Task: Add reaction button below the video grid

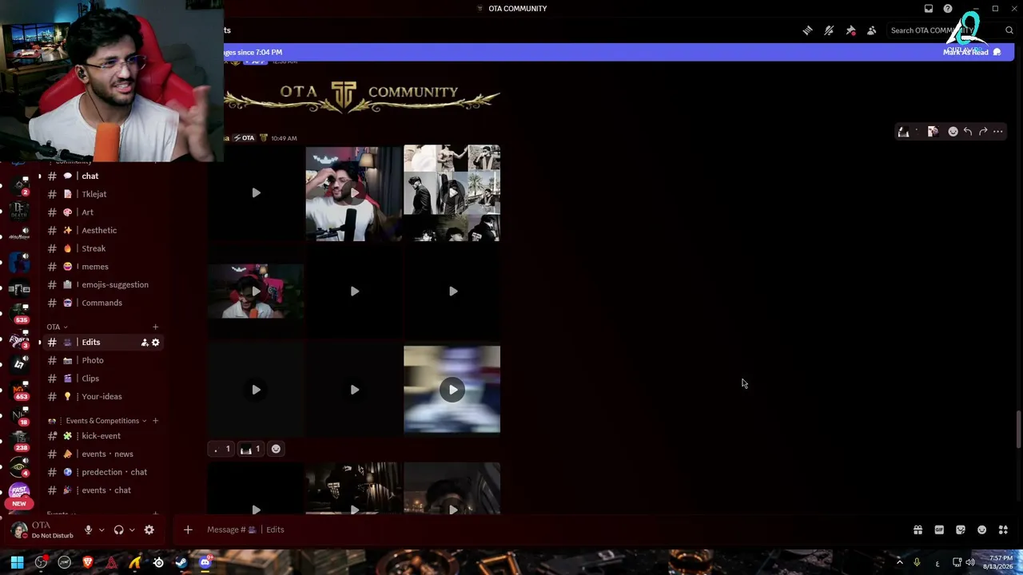Action: pos(276,449)
